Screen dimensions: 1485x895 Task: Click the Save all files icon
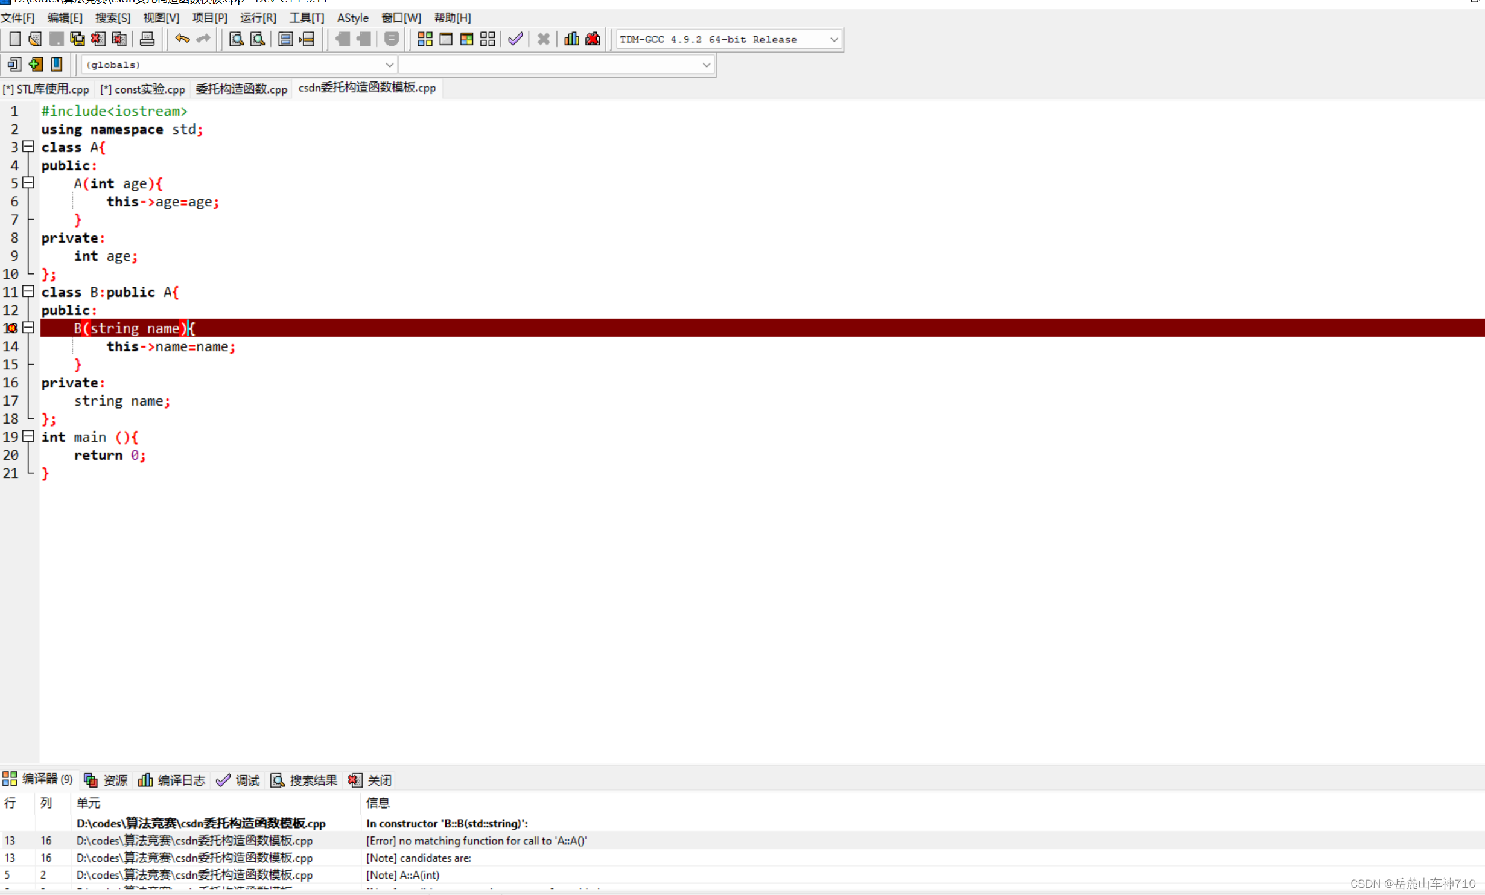point(77,39)
